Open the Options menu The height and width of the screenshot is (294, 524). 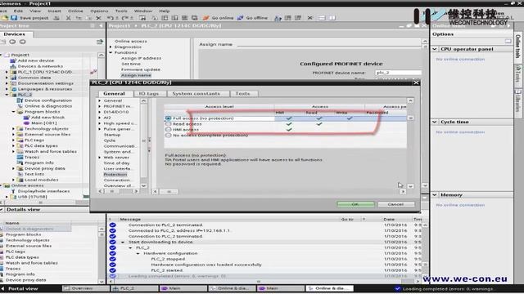point(99,11)
